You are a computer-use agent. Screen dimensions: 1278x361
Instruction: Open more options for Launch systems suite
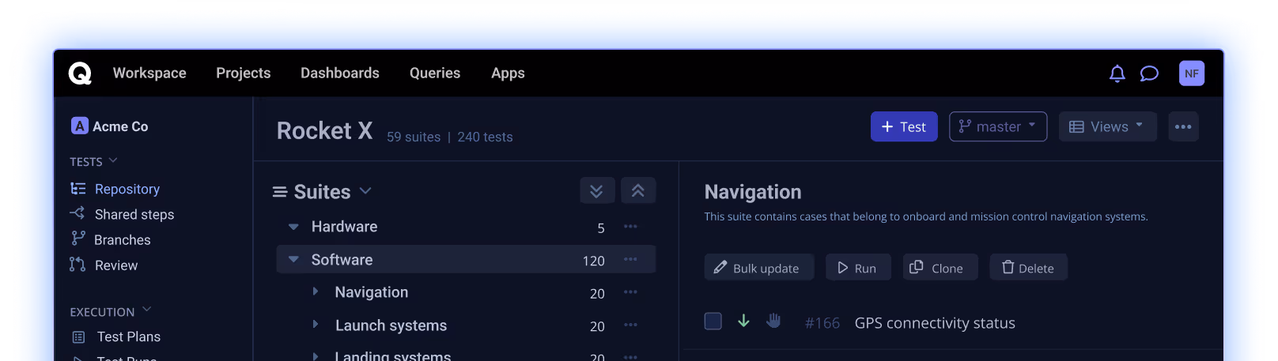pyautogui.click(x=630, y=325)
